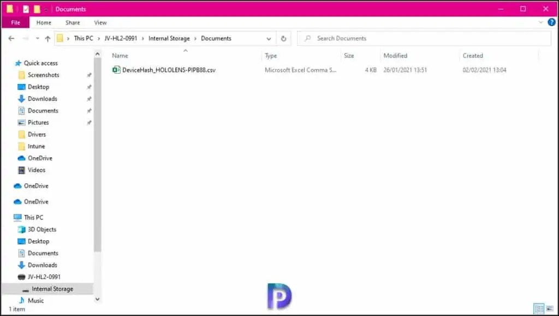Click the back navigation arrow

pos(11,38)
